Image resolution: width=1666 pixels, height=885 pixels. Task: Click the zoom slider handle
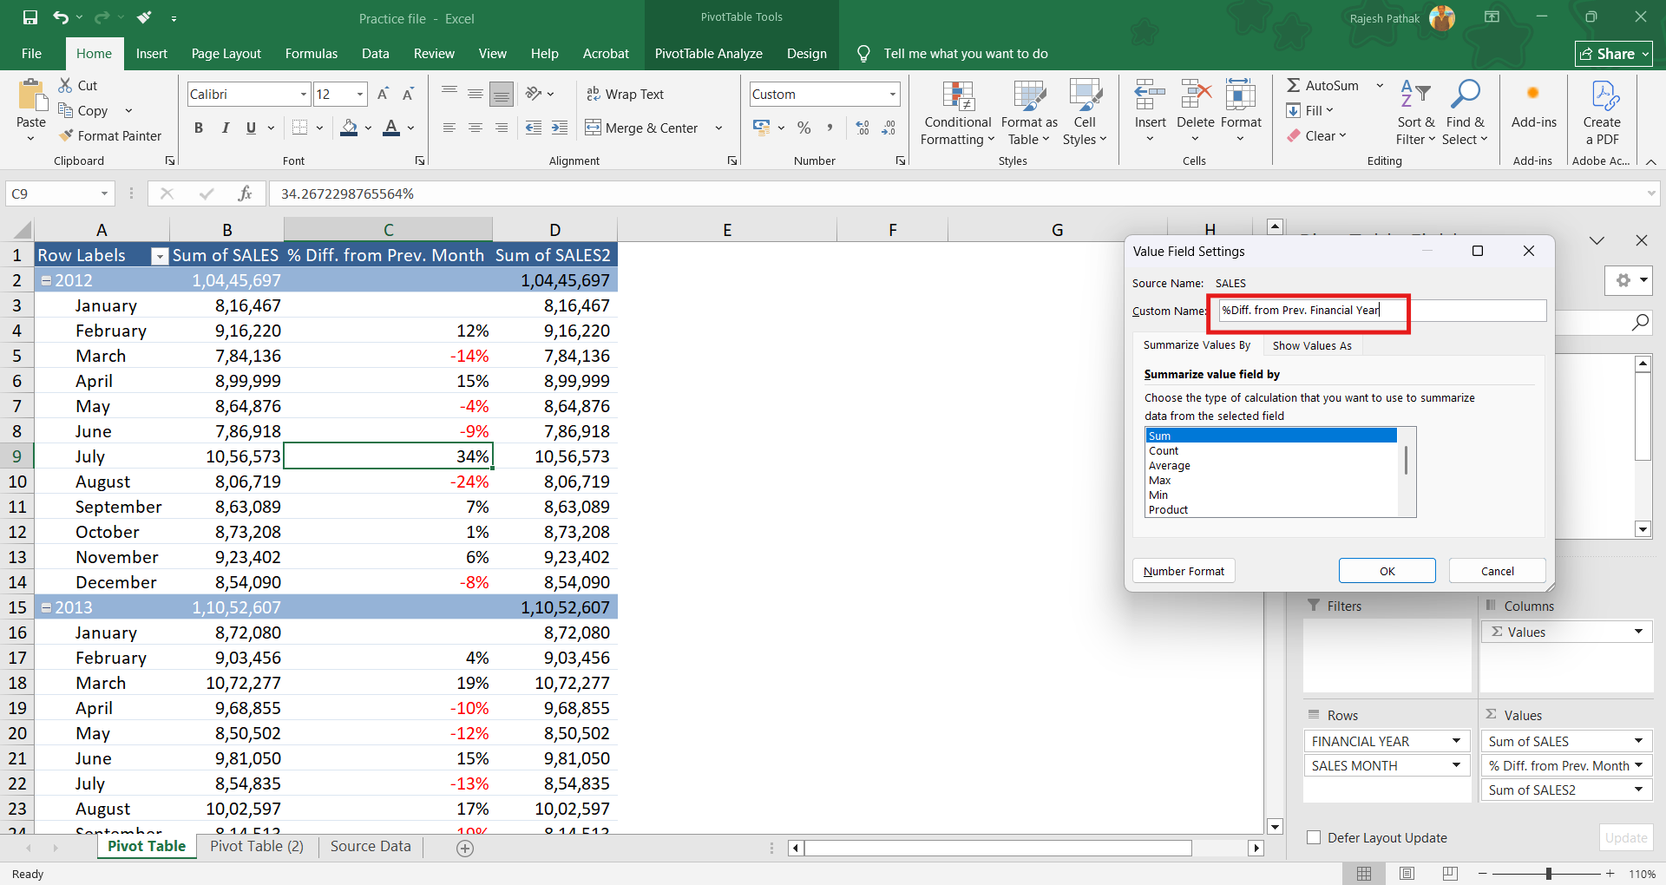pos(1548,874)
